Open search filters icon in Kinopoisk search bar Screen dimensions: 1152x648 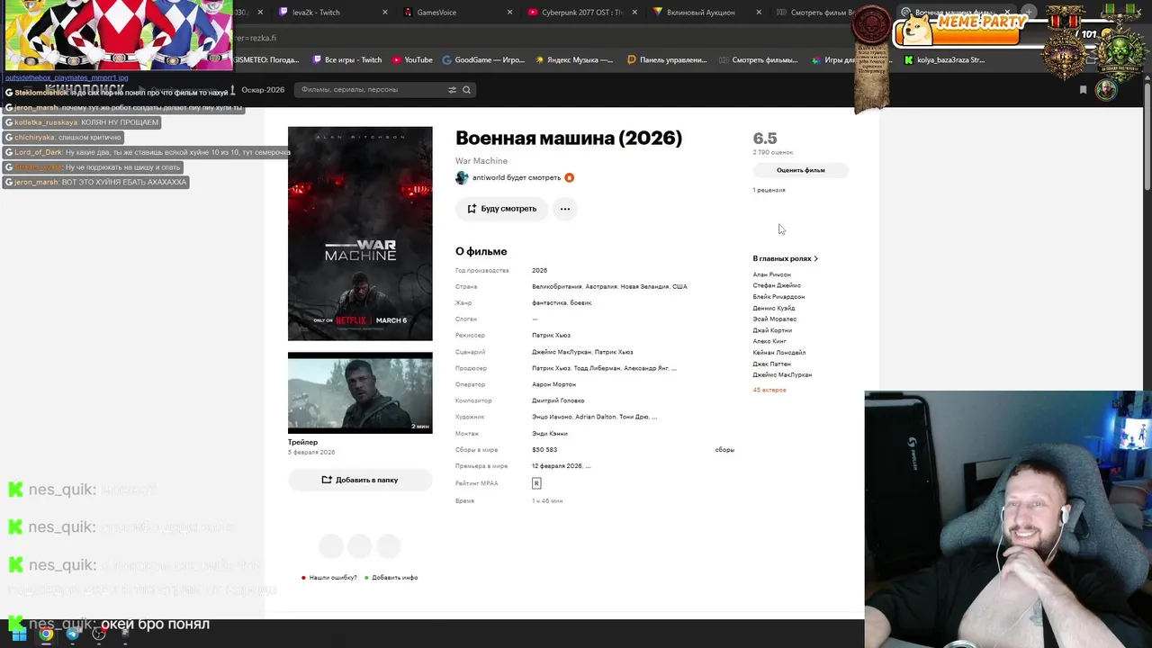click(452, 90)
